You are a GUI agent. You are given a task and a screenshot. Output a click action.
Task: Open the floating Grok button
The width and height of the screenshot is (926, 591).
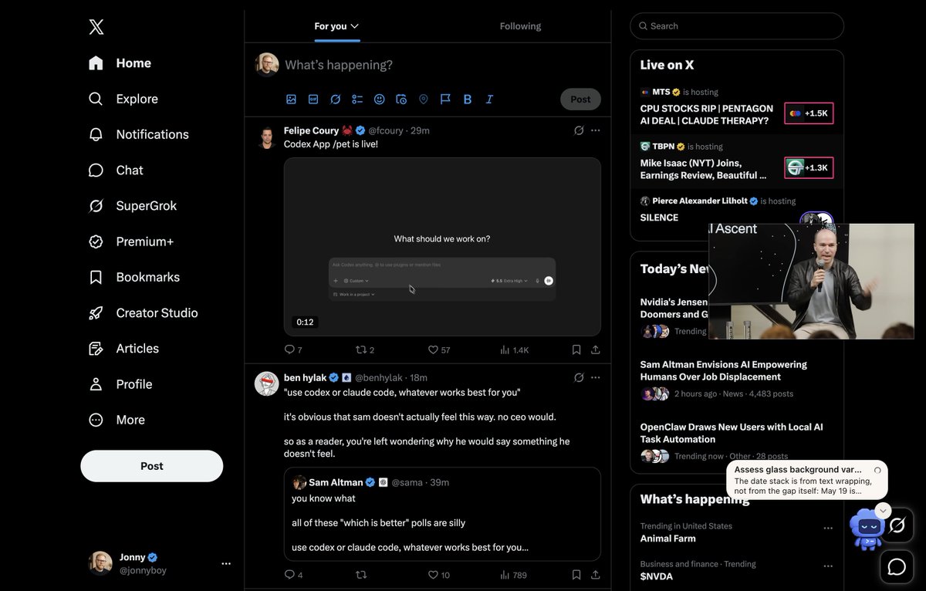[x=897, y=525]
